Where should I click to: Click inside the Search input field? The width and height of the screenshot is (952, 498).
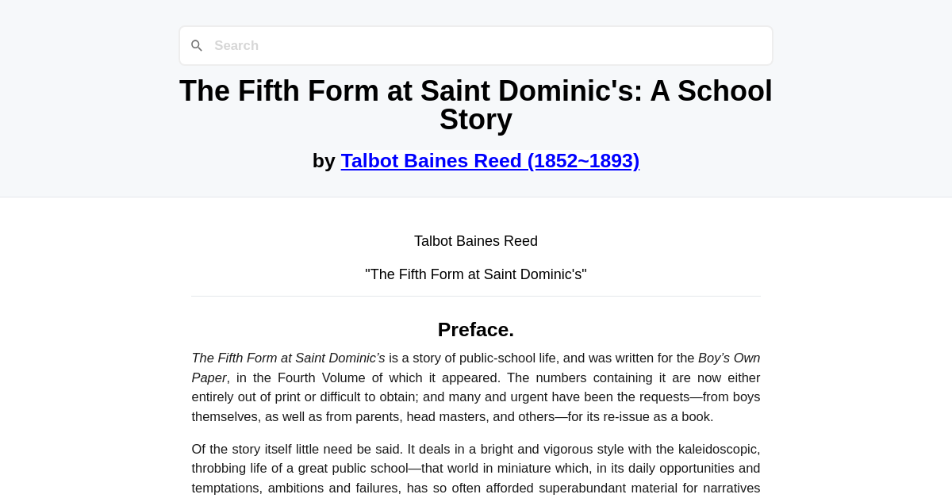click(476, 45)
